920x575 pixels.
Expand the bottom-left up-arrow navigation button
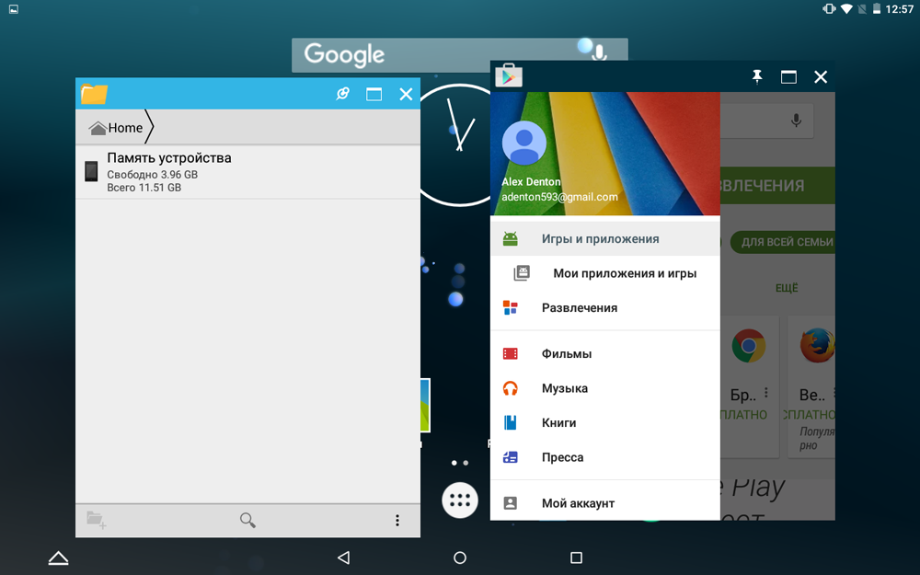coord(58,558)
